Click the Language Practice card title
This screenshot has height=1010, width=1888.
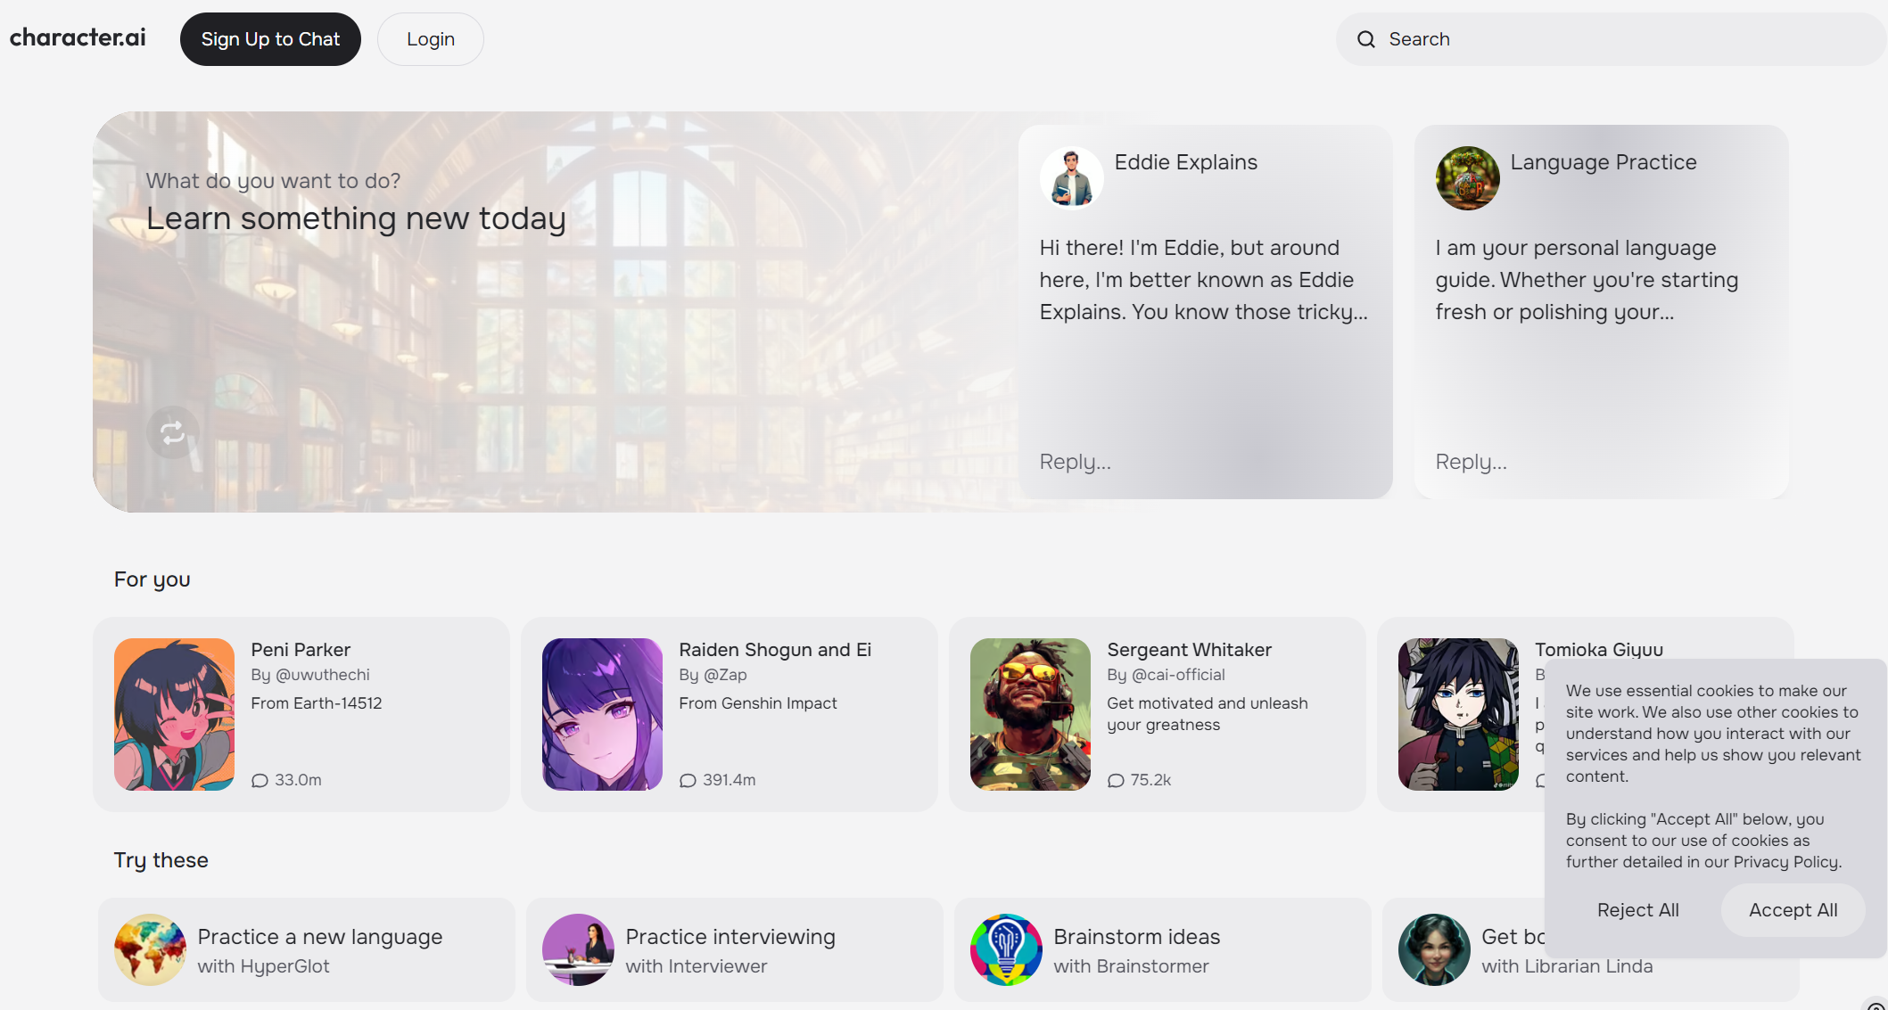[1603, 162]
